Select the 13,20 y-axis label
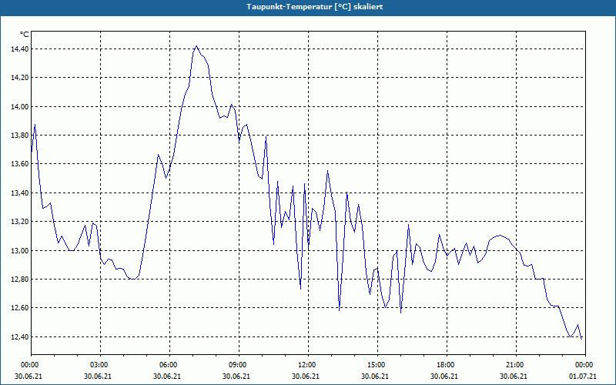Viewport: 616px width, 385px height. (19, 222)
